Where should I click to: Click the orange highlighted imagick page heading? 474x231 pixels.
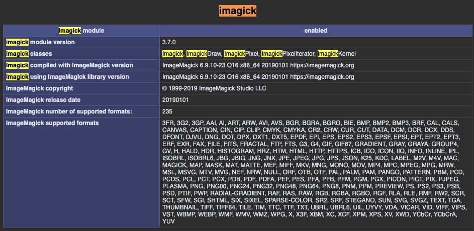[x=237, y=11]
